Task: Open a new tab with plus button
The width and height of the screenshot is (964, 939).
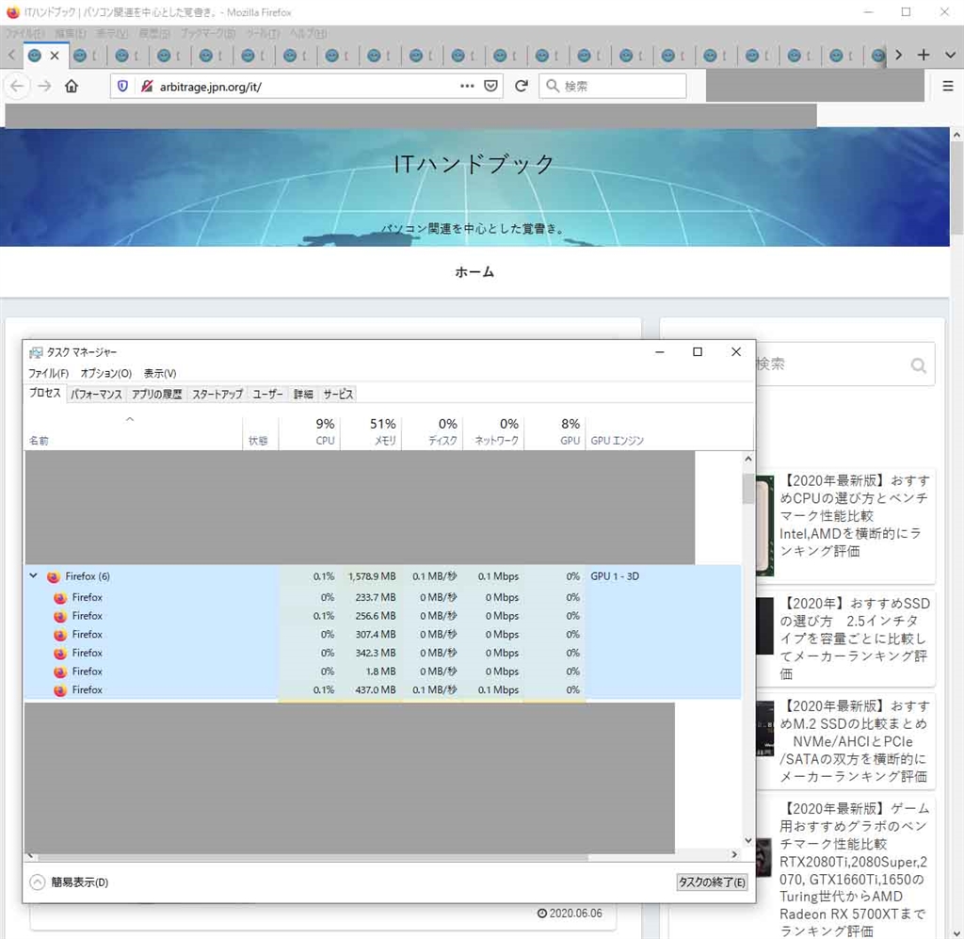Action: [923, 55]
